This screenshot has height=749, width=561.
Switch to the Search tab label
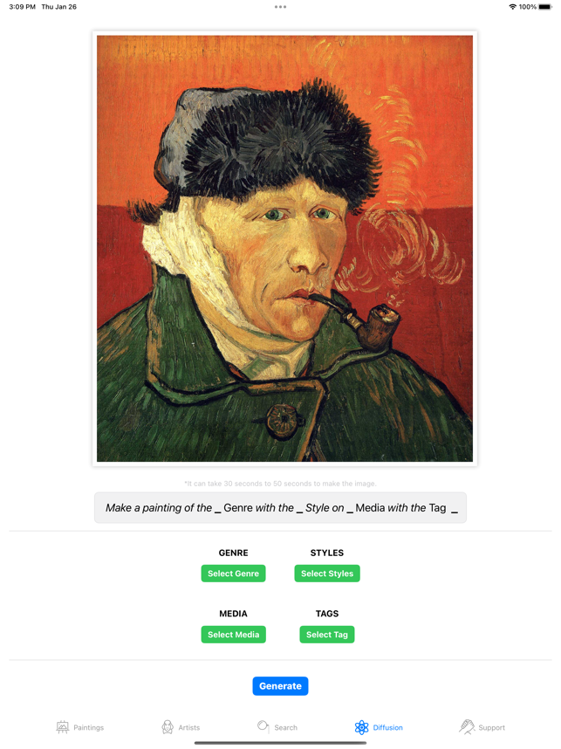pos(285,727)
